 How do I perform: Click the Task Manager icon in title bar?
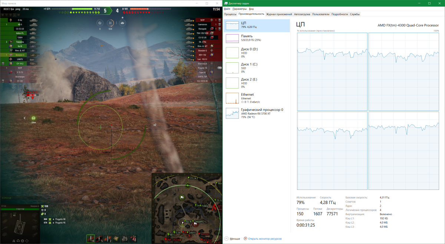click(x=225, y=3)
